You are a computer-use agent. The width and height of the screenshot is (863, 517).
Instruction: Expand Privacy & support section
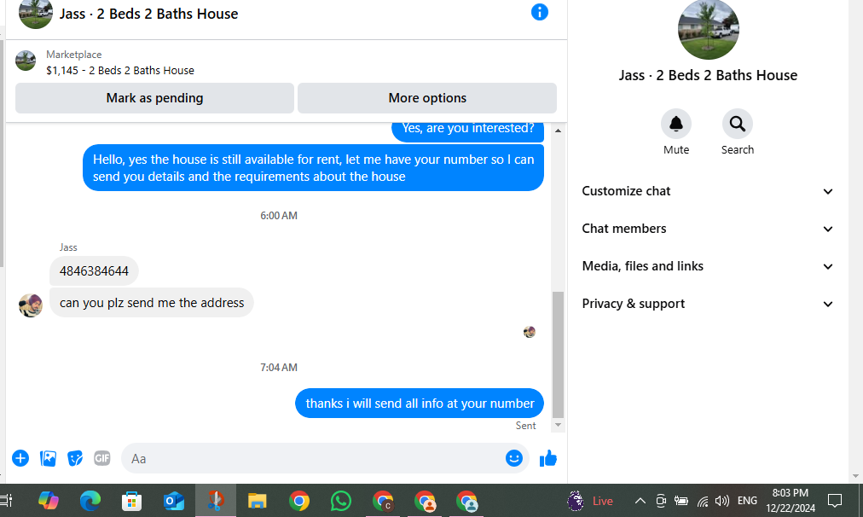(x=707, y=304)
